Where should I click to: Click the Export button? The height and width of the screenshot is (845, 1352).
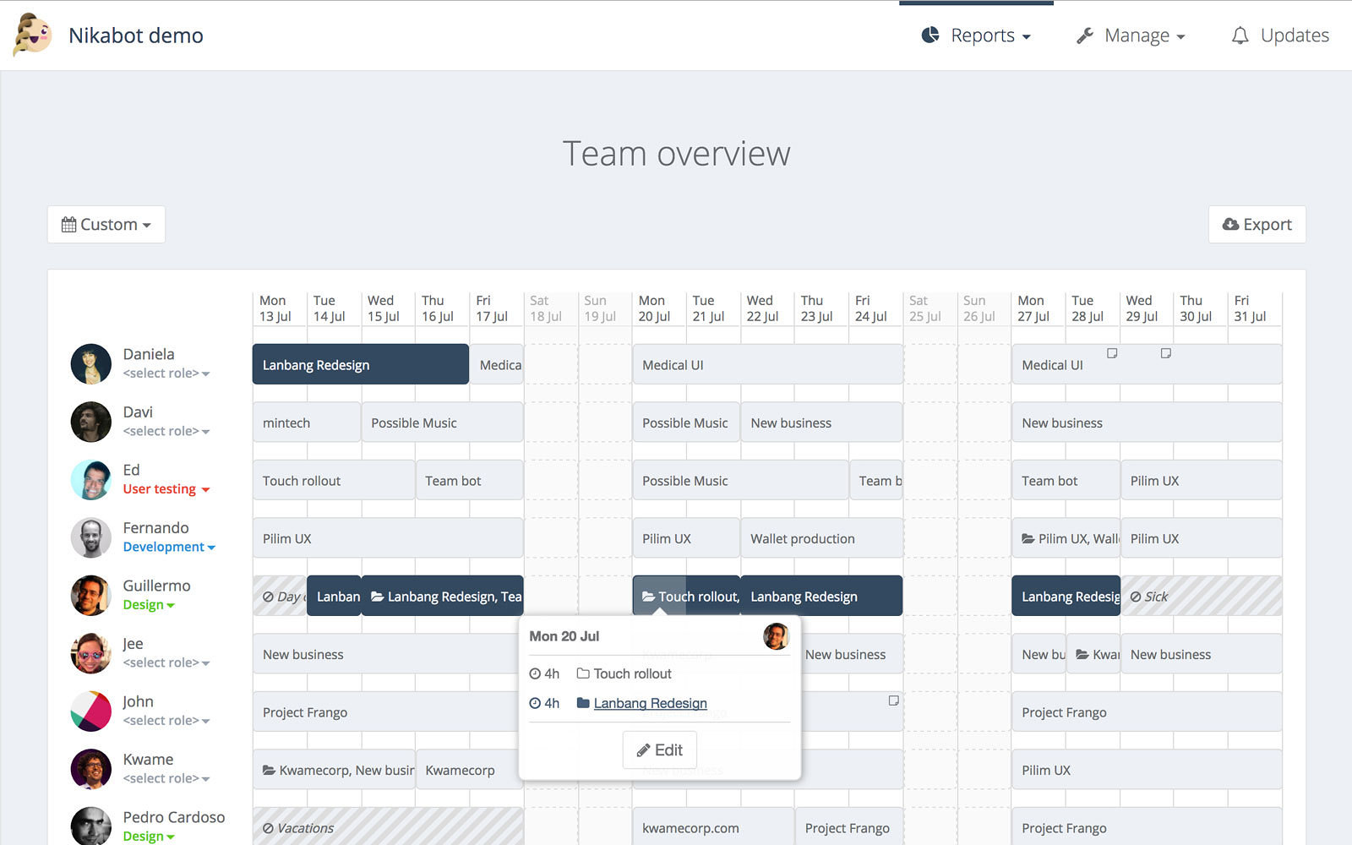click(x=1257, y=225)
